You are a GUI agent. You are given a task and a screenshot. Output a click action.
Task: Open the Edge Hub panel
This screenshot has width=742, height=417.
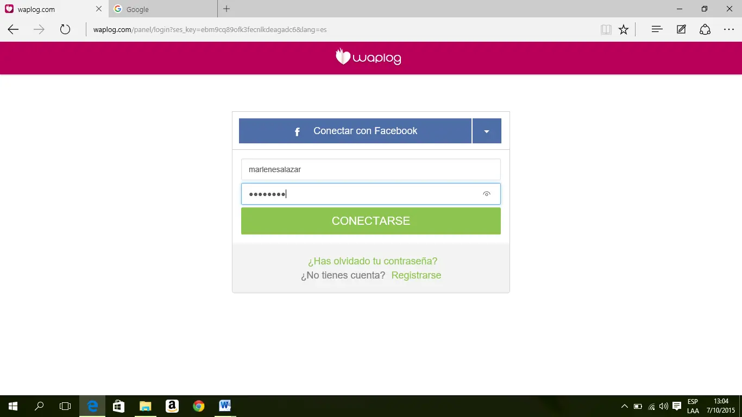[657, 29]
